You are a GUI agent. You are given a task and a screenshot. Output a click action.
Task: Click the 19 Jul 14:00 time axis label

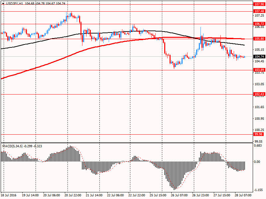click(30, 195)
